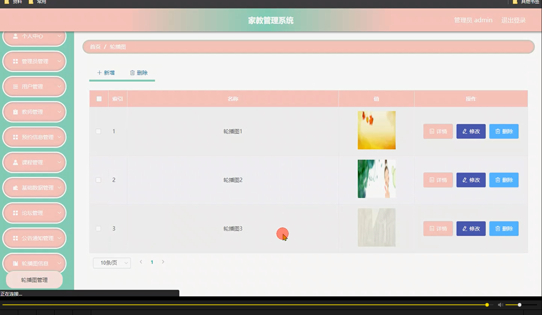Click the document icon on 轮播图2's 详情 button
Image resolution: width=542 pixels, height=315 pixels.
pos(432,180)
